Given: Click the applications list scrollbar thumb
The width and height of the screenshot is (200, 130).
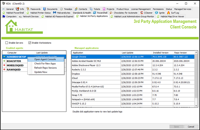Looking at the screenshot, I should 196,76.
